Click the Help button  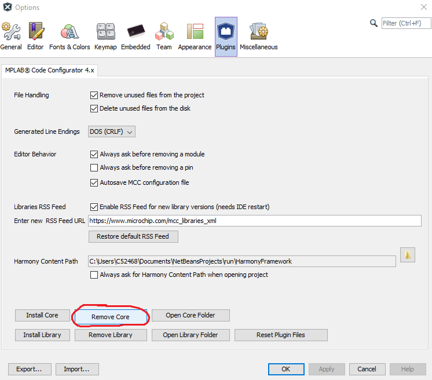(408, 369)
